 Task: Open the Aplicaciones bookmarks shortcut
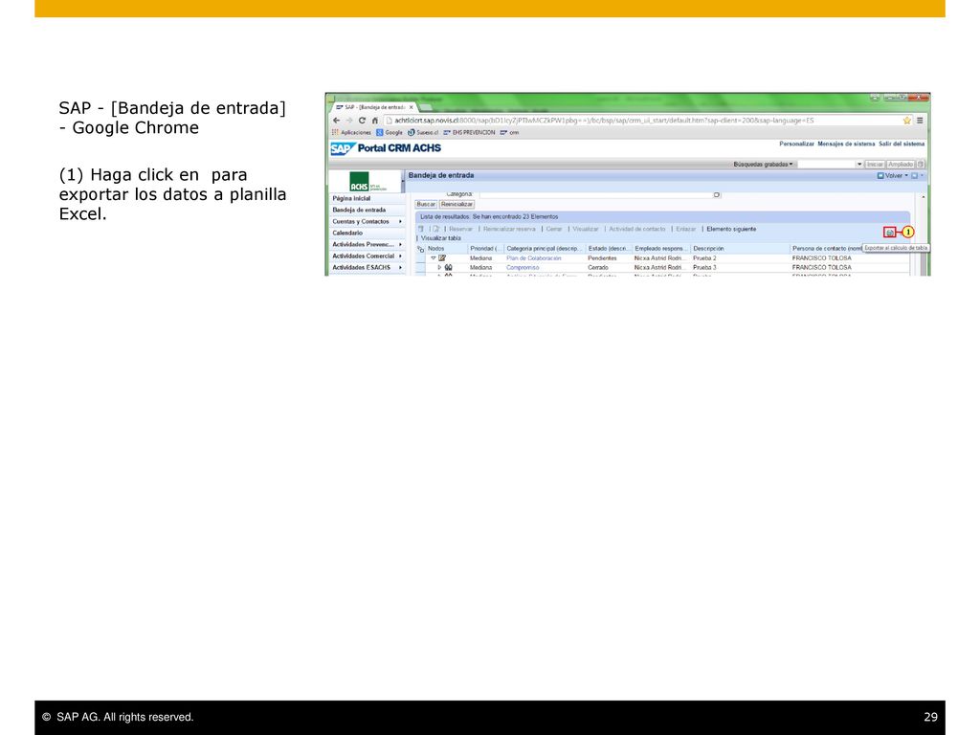coord(351,132)
